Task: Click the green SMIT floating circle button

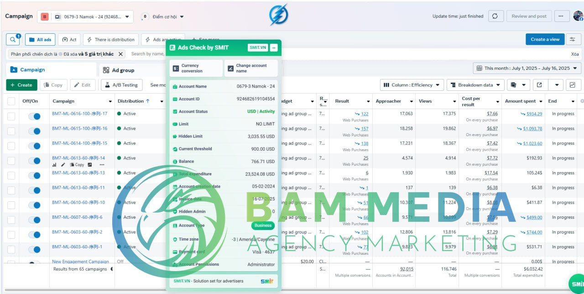Action: pyautogui.click(x=577, y=284)
